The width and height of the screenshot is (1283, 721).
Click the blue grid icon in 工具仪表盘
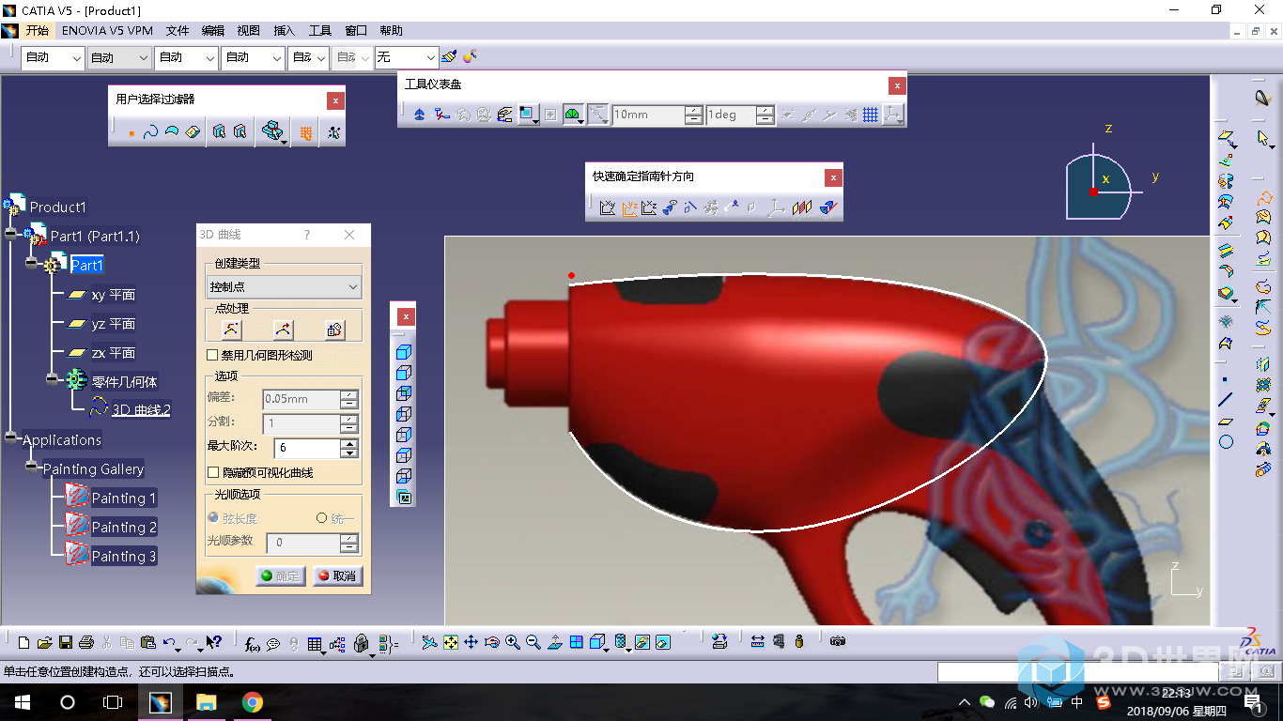(871, 115)
